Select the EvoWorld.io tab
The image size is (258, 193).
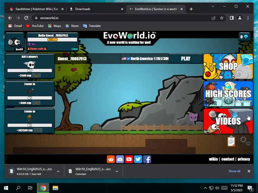tap(156, 9)
